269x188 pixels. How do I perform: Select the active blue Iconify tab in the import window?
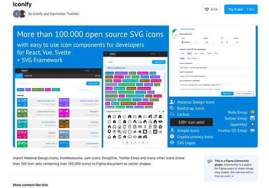click(x=19, y=76)
